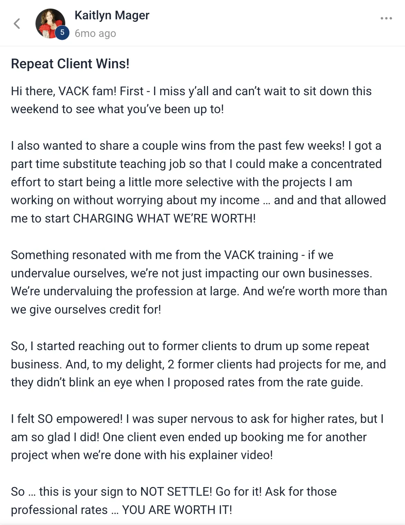Image resolution: width=405 pixels, height=525 pixels.
Task: Click the paragraph starting I also wanted to share
Action: (198, 182)
